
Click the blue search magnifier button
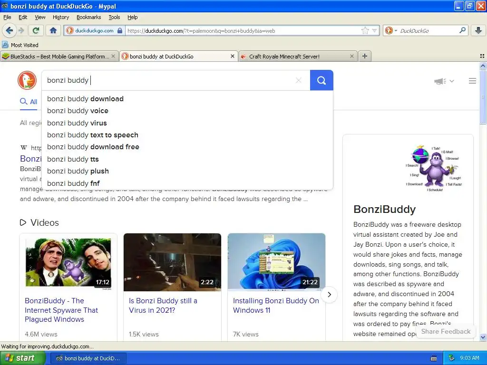tap(321, 80)
